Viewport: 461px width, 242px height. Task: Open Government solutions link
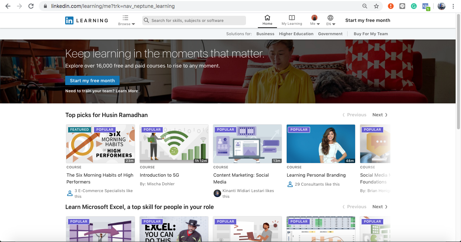coord(330,34)
